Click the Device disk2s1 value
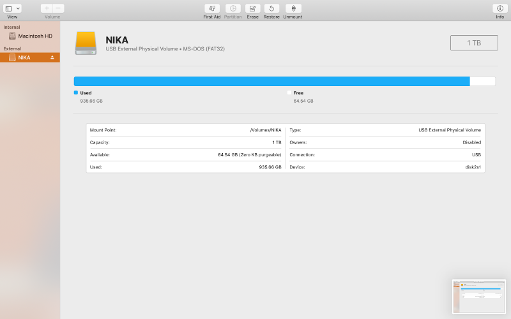The image size is (511, 319). (x=473, y=167)
